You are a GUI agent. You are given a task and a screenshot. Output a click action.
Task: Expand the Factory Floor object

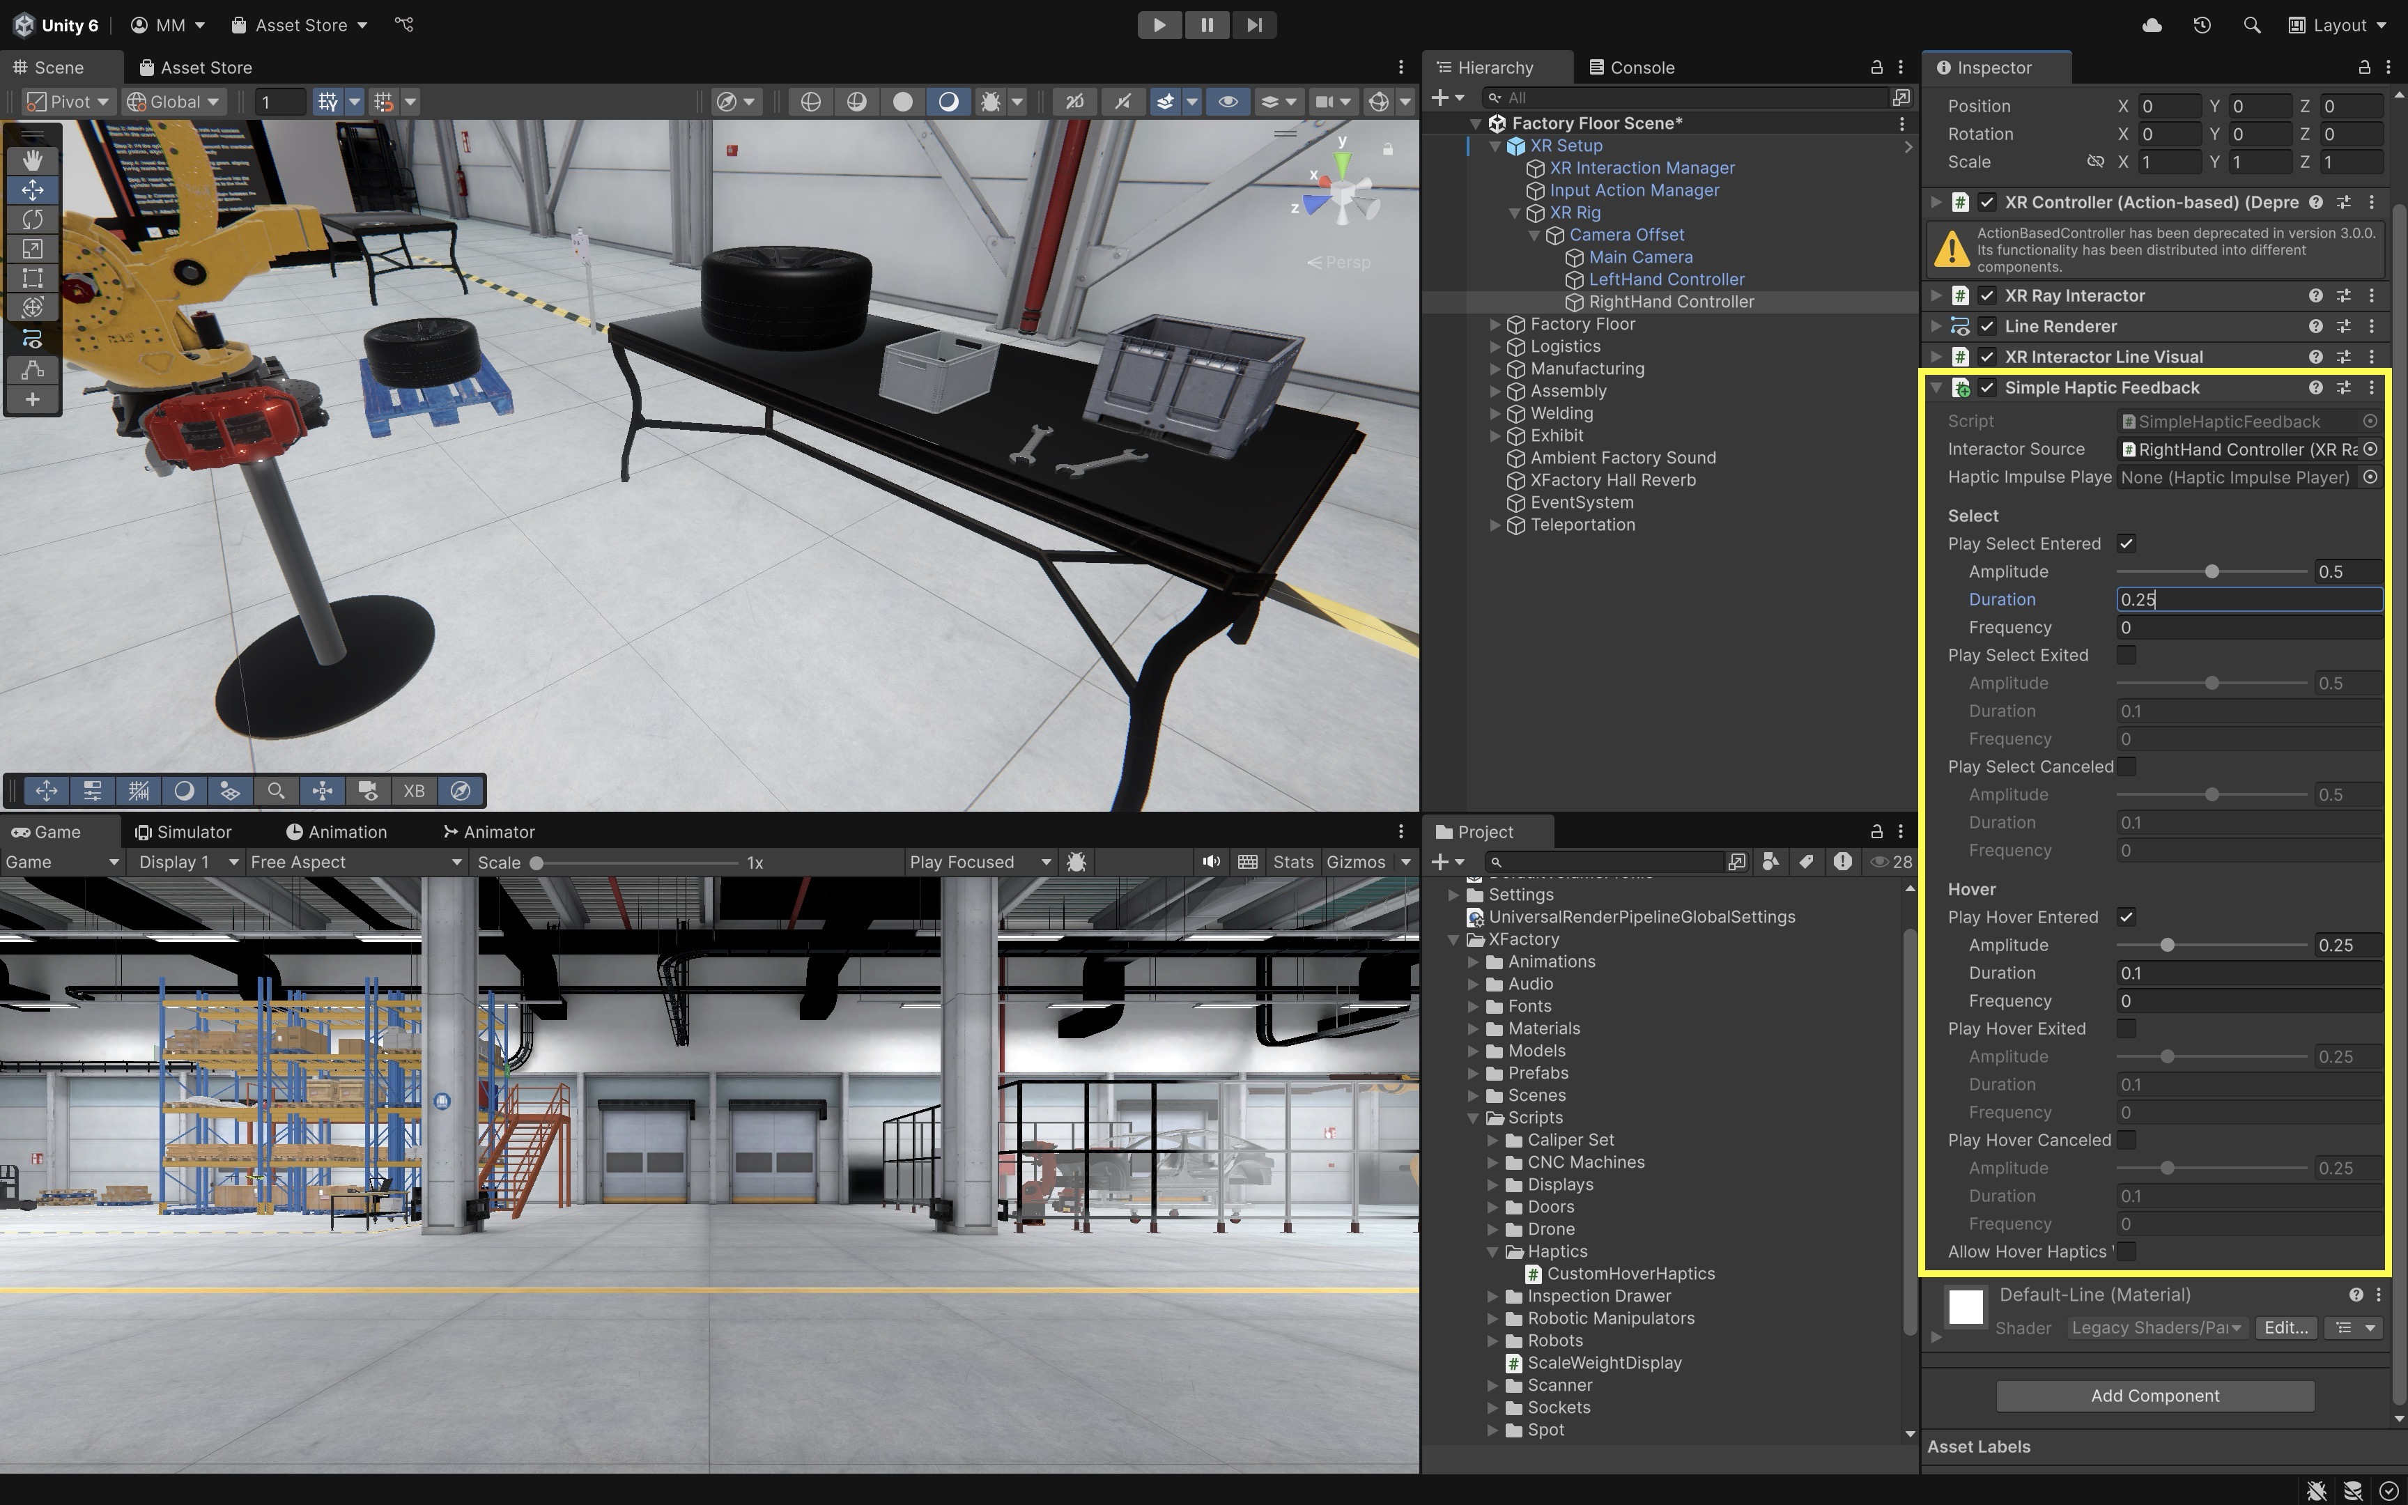point(1495,325)
